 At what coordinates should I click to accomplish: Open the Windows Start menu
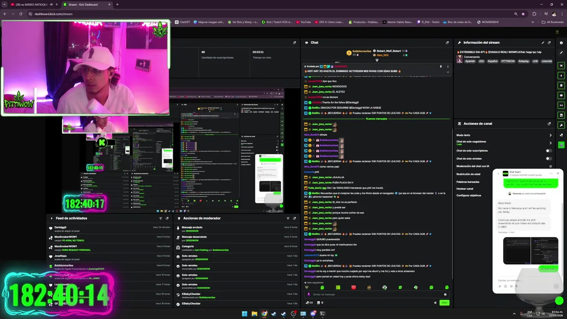click(x=245, y=314)
